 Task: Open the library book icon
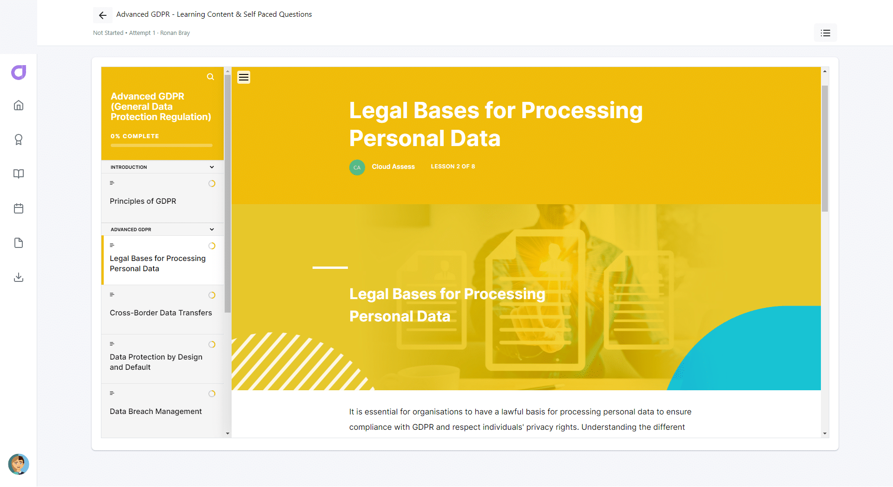19,174
